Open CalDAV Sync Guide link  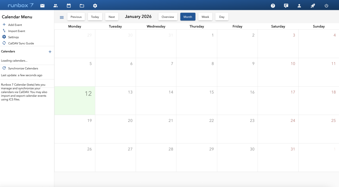pos(21,43)
